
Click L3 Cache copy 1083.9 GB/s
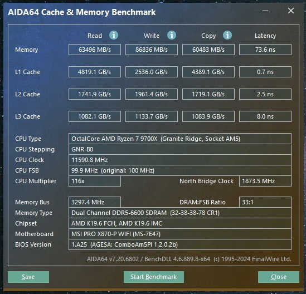[208, 116]
